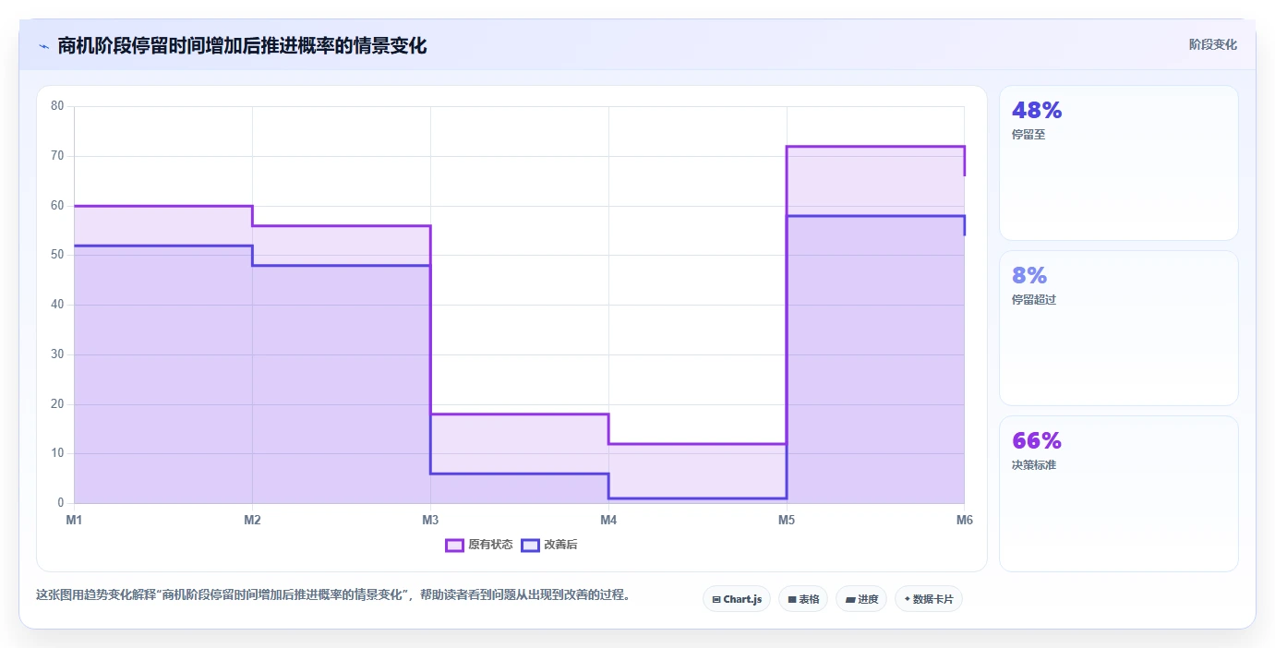Click the 8% value
1275x648 pixels.
point(1029,275)
